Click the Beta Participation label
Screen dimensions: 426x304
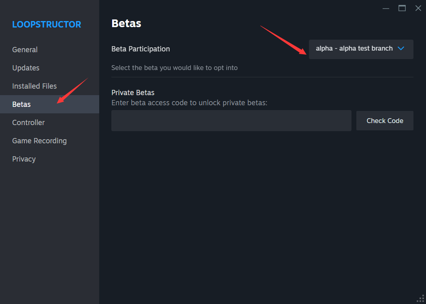point(141,49)
